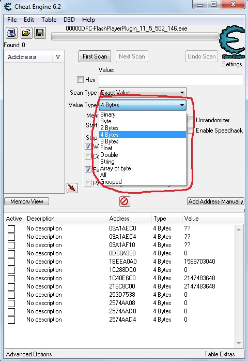Open Advanced Options
Image resolution: width=248 pixels, height=361 pixels.
pos(29,354)
